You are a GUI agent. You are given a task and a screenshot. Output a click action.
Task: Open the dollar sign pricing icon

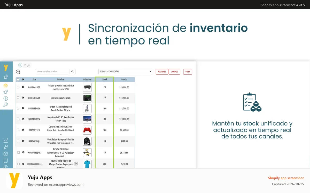click(6, 98)
